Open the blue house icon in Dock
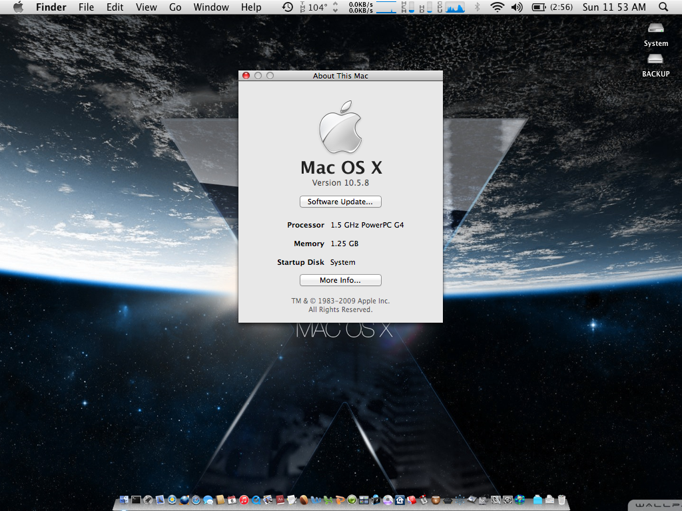The image size is (682, 511). click(400, 500)
